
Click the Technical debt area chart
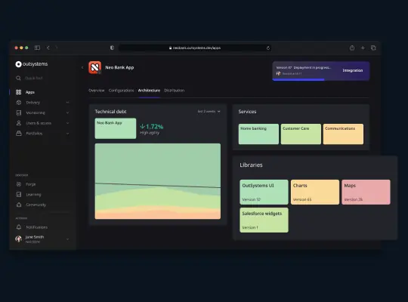pyautogui.click(x=158, y=181)
